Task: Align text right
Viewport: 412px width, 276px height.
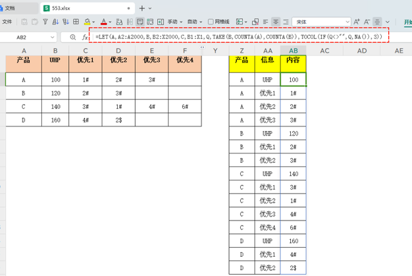Action: point(286,22)
